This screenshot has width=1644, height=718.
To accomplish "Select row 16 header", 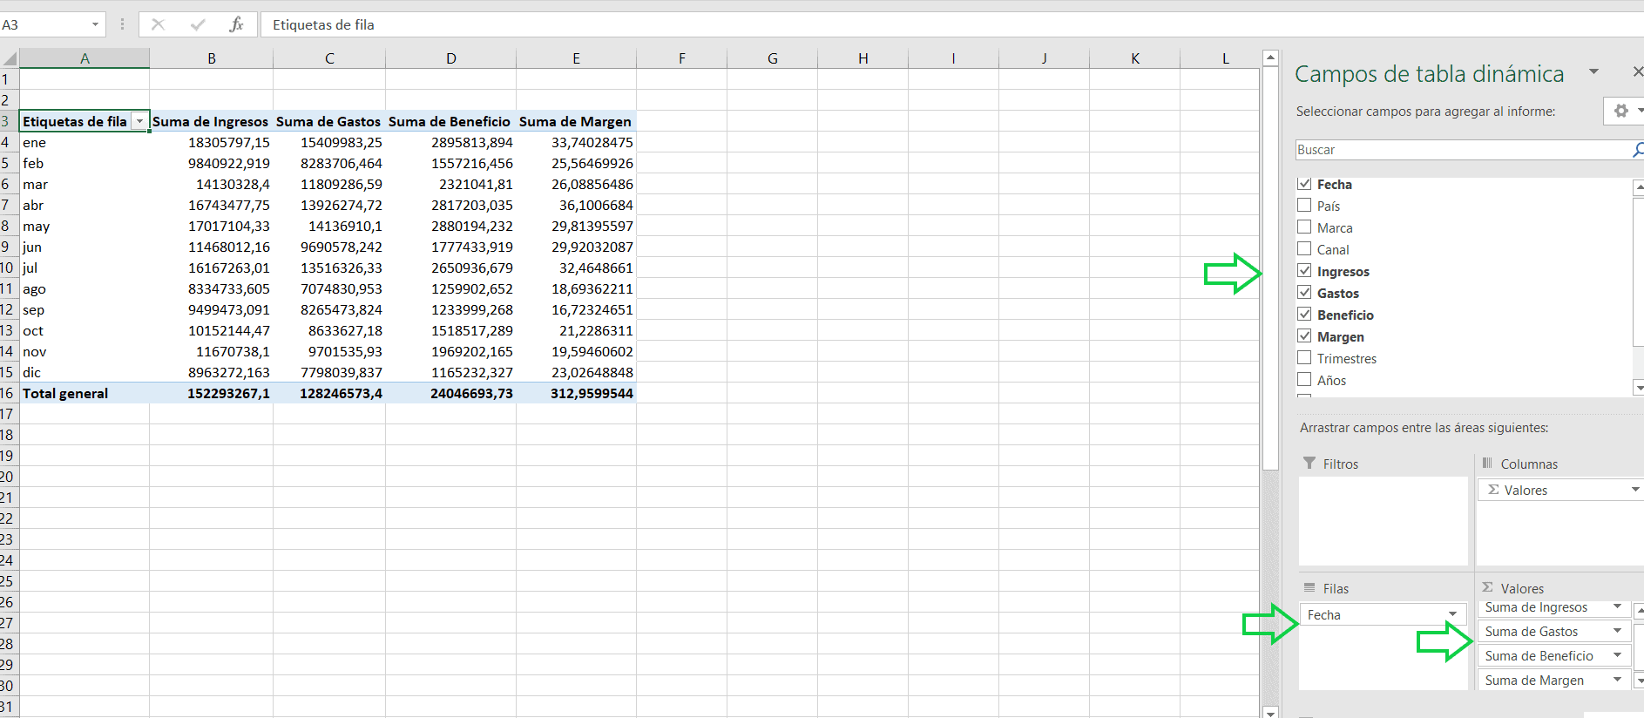I will click(x=8, y=393).
